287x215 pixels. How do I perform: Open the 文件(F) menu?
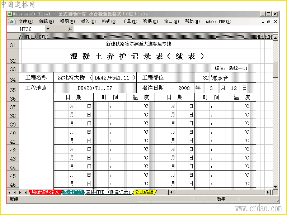click(x=26, y=21)
